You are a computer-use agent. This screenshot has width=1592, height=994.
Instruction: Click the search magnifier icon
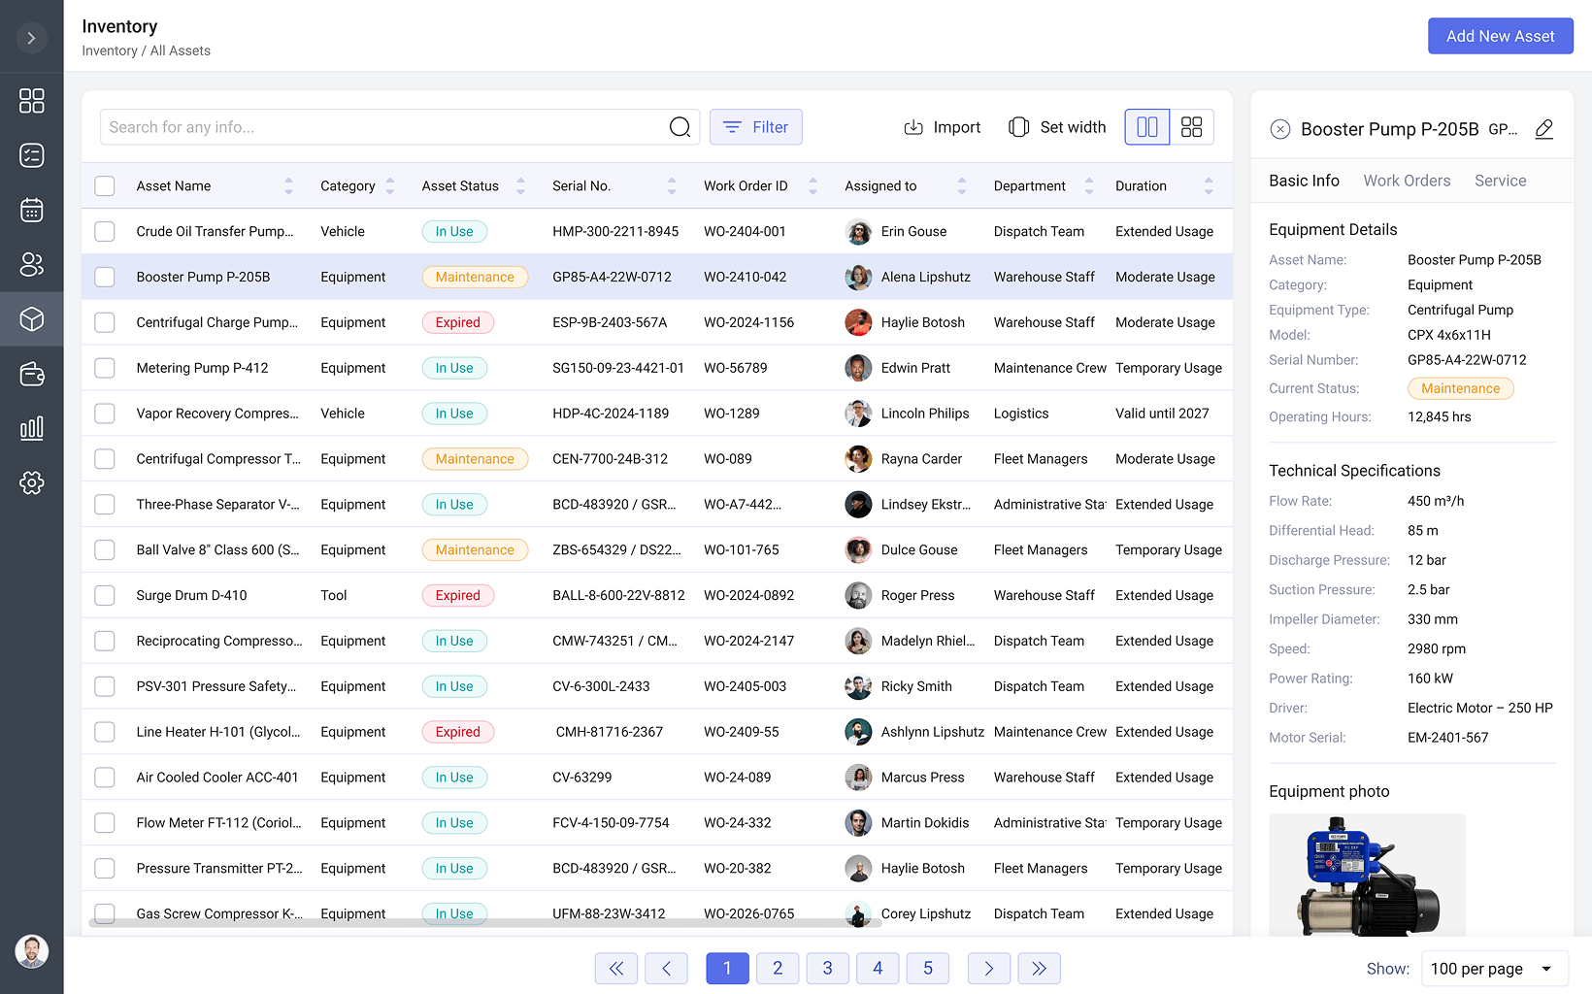point(680,127)
